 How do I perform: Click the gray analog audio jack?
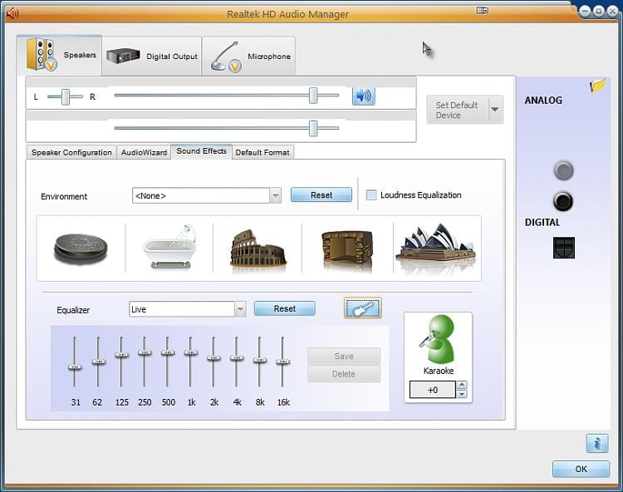(x=563, y=171)
